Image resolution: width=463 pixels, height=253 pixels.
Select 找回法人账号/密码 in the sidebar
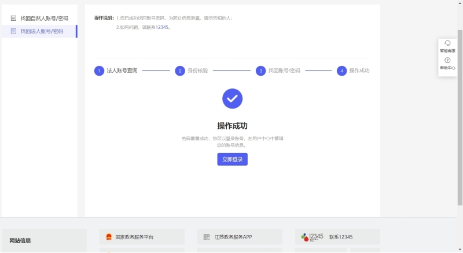point(42,31)
